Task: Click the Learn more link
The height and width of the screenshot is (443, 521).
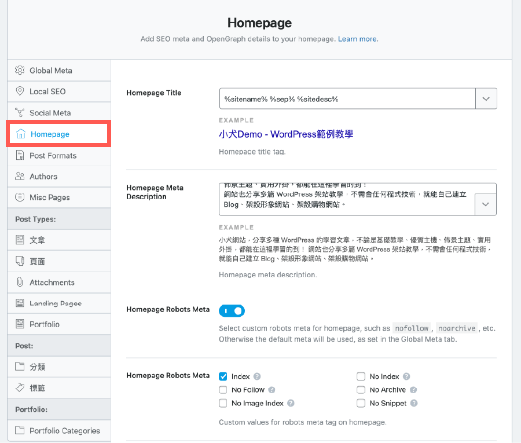Action: [358, 38]
